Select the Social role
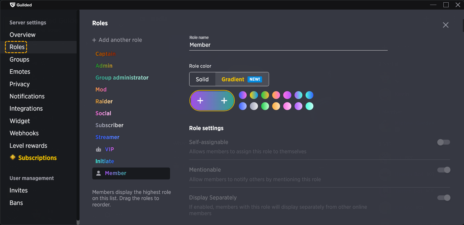This screenshot has width=464, height=225. click(103, 114)
